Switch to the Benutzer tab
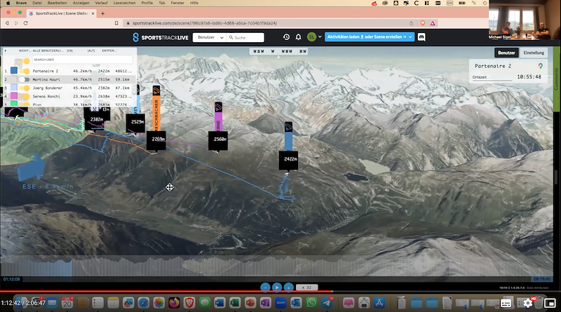Image resolution: width=561 pixels, height=312 pixels. tap(506, 53)
